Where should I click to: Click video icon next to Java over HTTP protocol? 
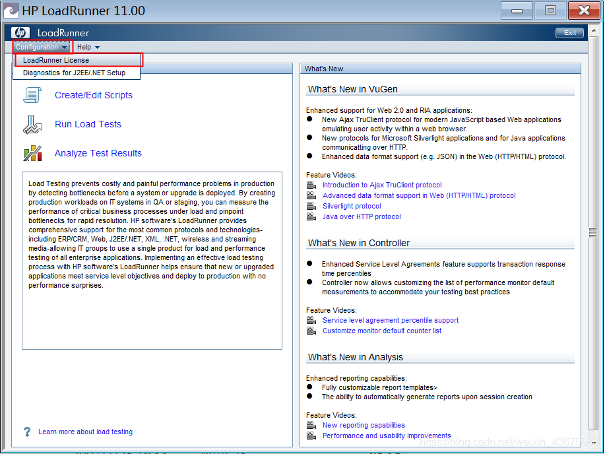click(x=311, y=216)
